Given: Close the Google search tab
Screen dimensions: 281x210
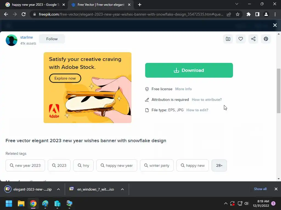Looking at the screenshot, I should pos(64,5).
